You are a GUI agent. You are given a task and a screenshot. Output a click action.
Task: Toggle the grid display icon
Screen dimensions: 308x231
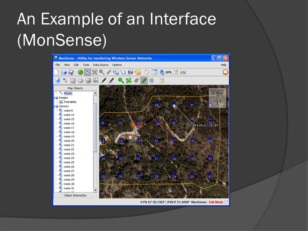151,81
